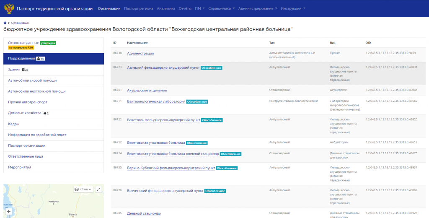Expand the map to fullscreen
This screenshot has height=218, width=429.
tap(98, 189)
